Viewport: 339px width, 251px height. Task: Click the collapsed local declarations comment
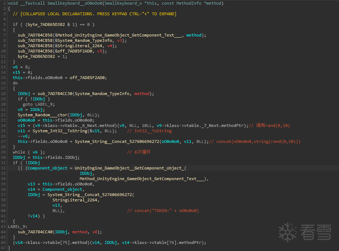pyautogui.click(x=94, y=14)
